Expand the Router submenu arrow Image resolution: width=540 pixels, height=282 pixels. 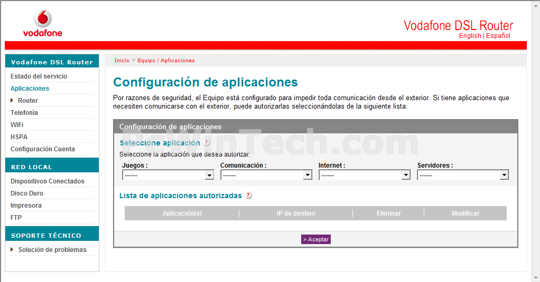point(12,100)
